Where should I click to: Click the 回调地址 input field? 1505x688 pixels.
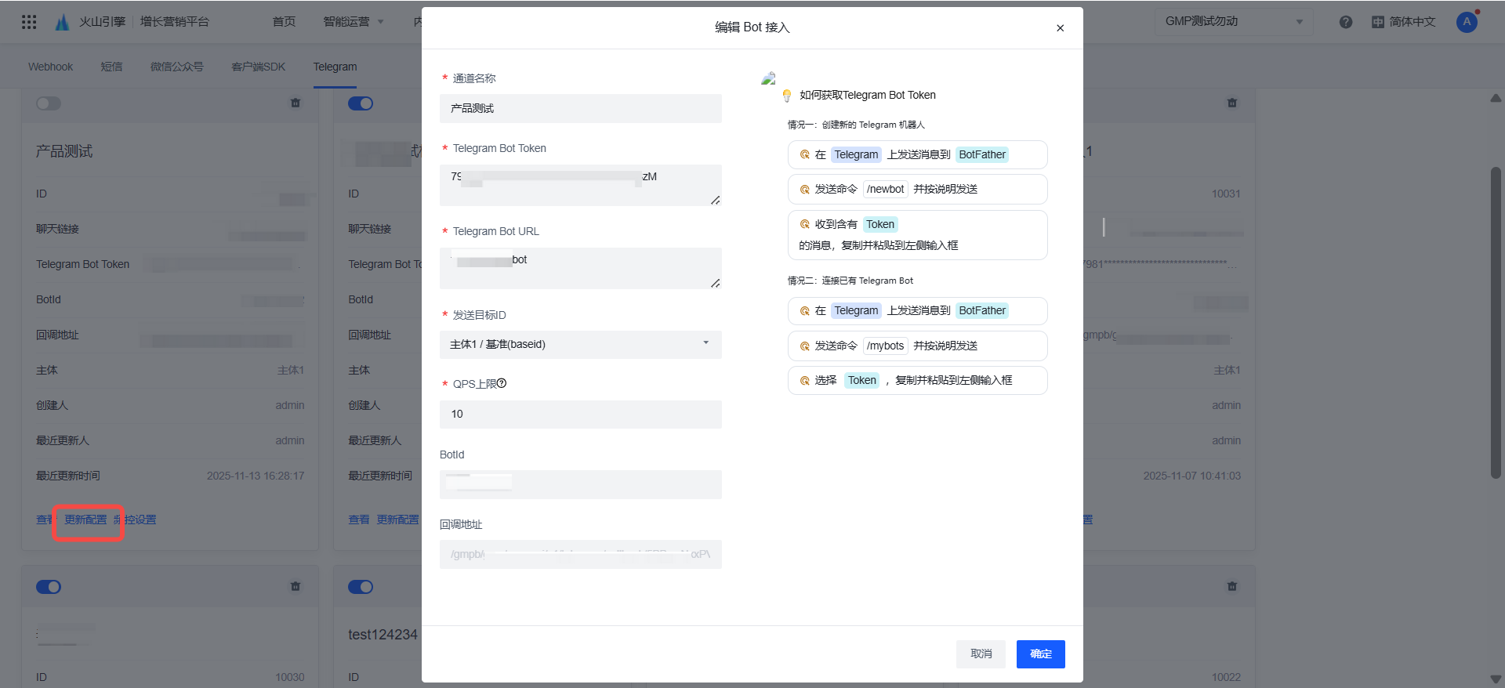581,554
